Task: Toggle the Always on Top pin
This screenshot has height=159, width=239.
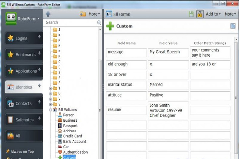Action: click(x=7, y=151)
